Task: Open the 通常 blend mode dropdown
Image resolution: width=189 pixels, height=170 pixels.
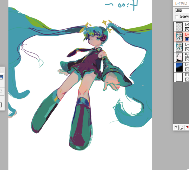Action: [x=182, y=11]
